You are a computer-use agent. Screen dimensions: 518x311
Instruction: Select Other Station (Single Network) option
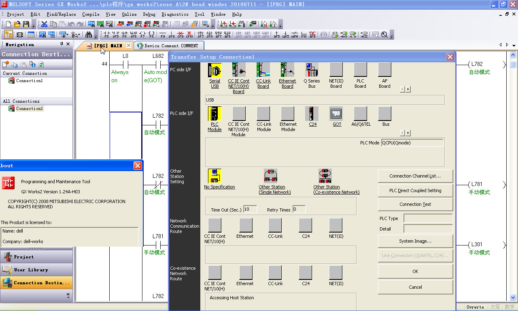(270, 176)
